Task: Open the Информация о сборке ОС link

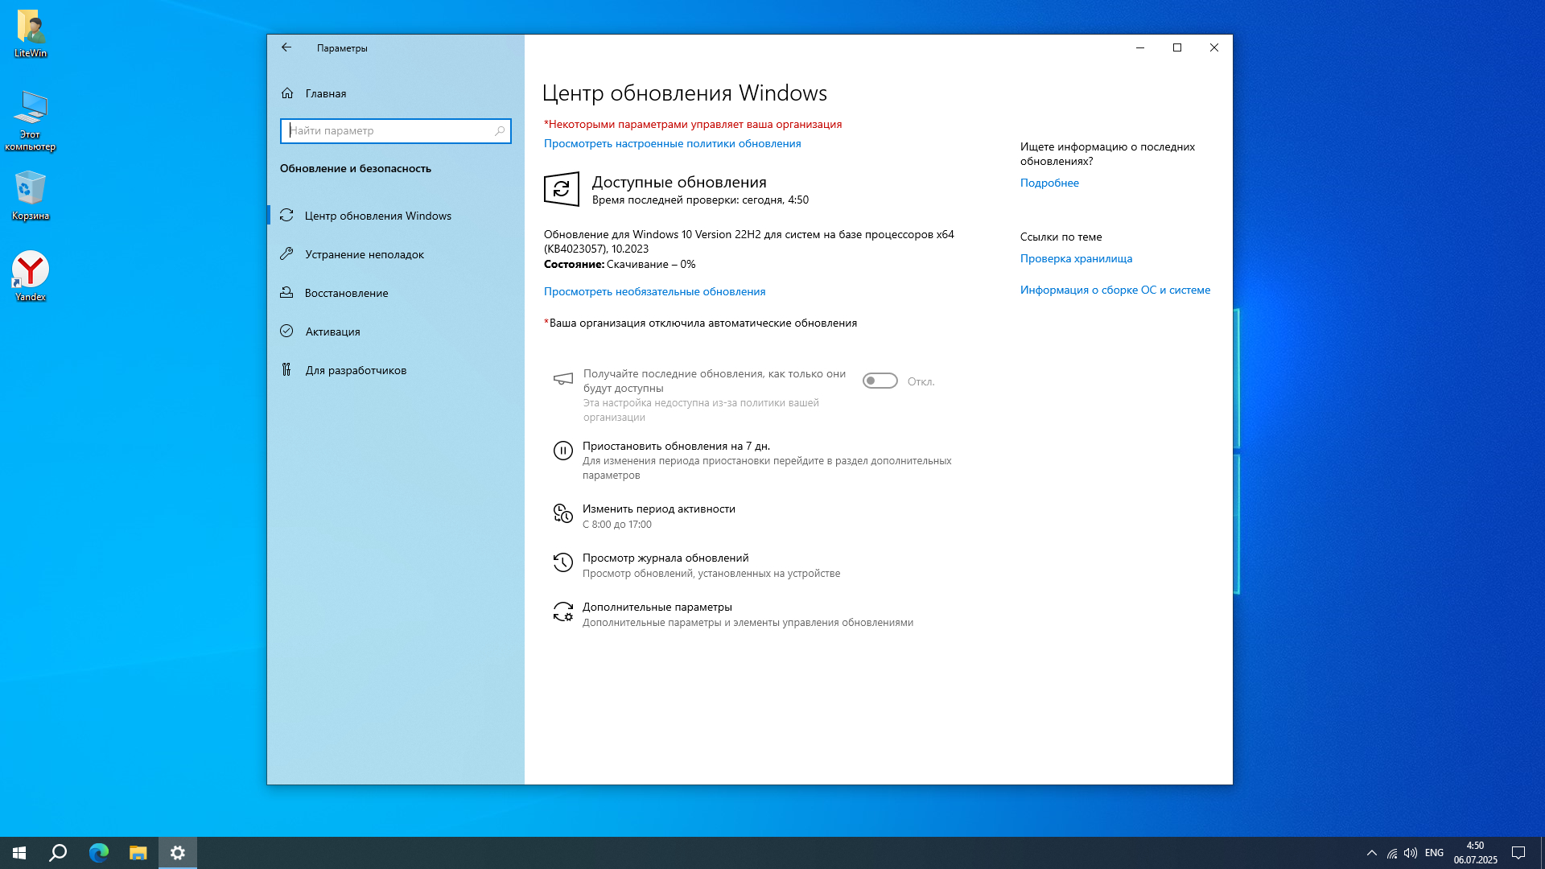Action: tap(1114, 290)
